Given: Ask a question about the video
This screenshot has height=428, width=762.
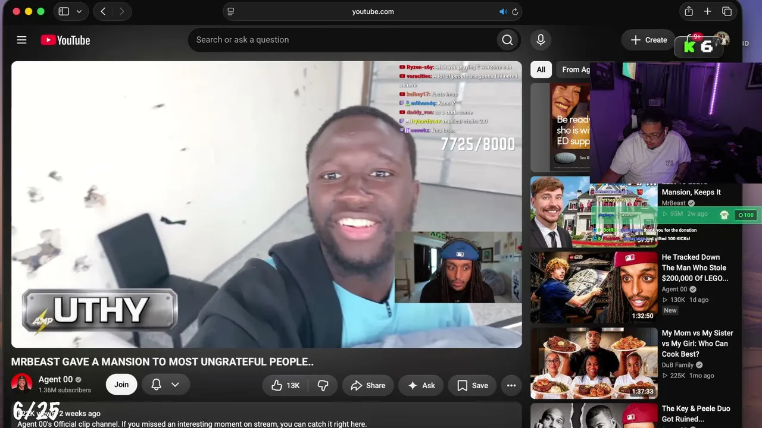Looking at the screenshot, I should pos(421,385).
